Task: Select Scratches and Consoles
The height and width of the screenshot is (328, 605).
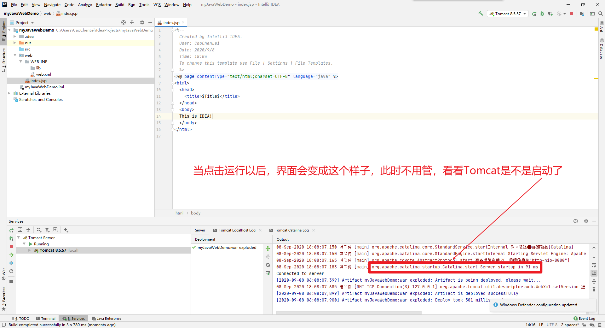Action: coord(41,99)
